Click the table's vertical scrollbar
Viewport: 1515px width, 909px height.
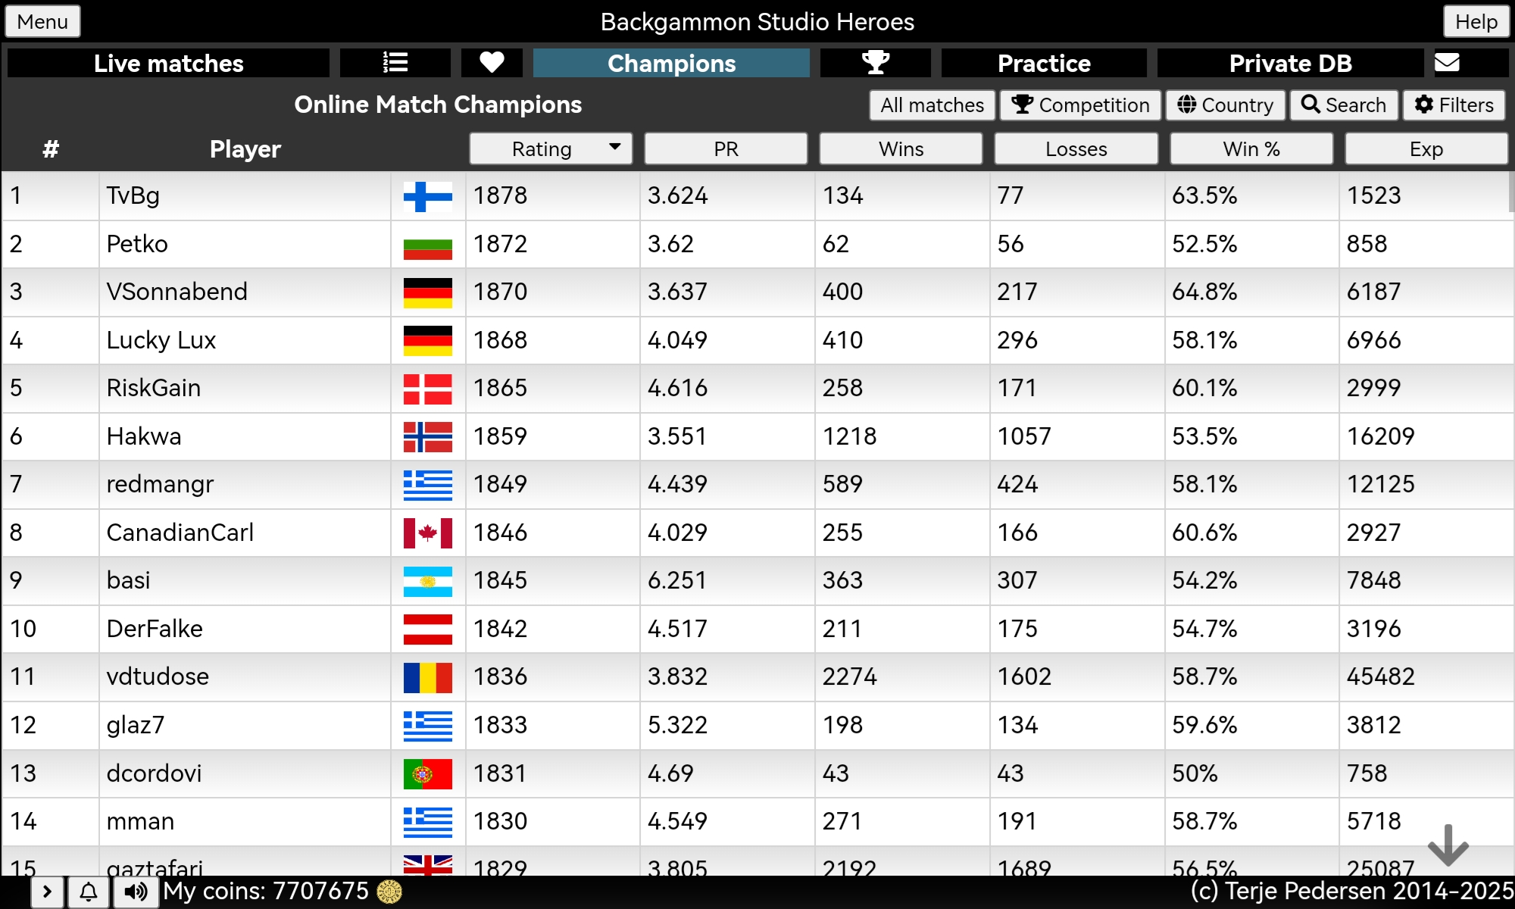pyautogui.click(x=1511, y=192)
